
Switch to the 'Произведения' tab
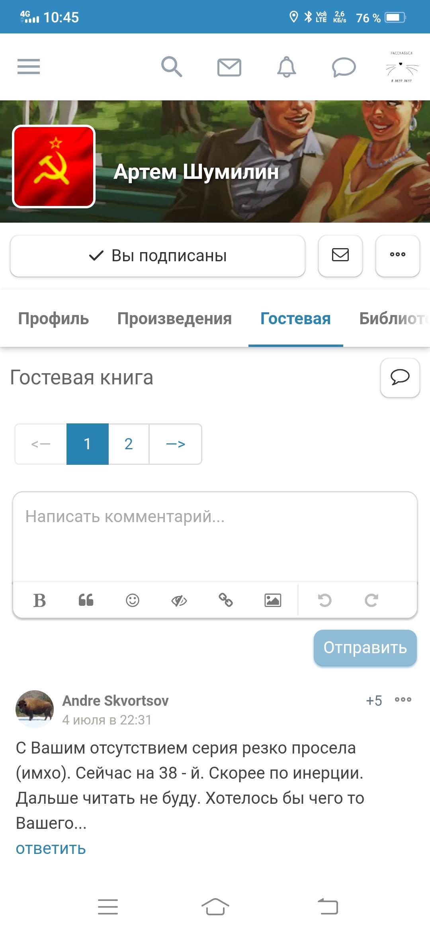pyautogui.click(x=174, y=319)
